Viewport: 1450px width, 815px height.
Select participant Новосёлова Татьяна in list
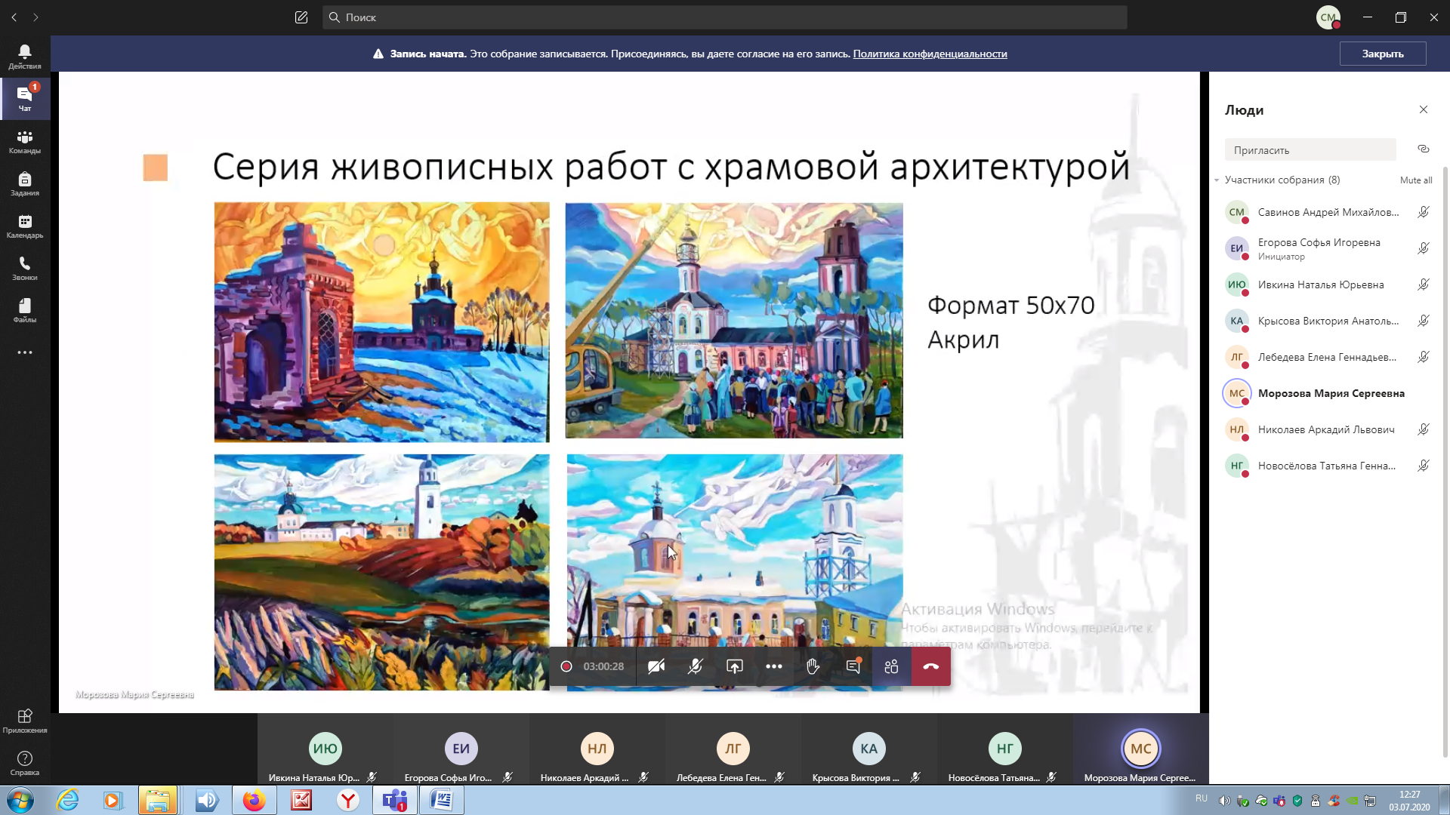point(1328,466)
